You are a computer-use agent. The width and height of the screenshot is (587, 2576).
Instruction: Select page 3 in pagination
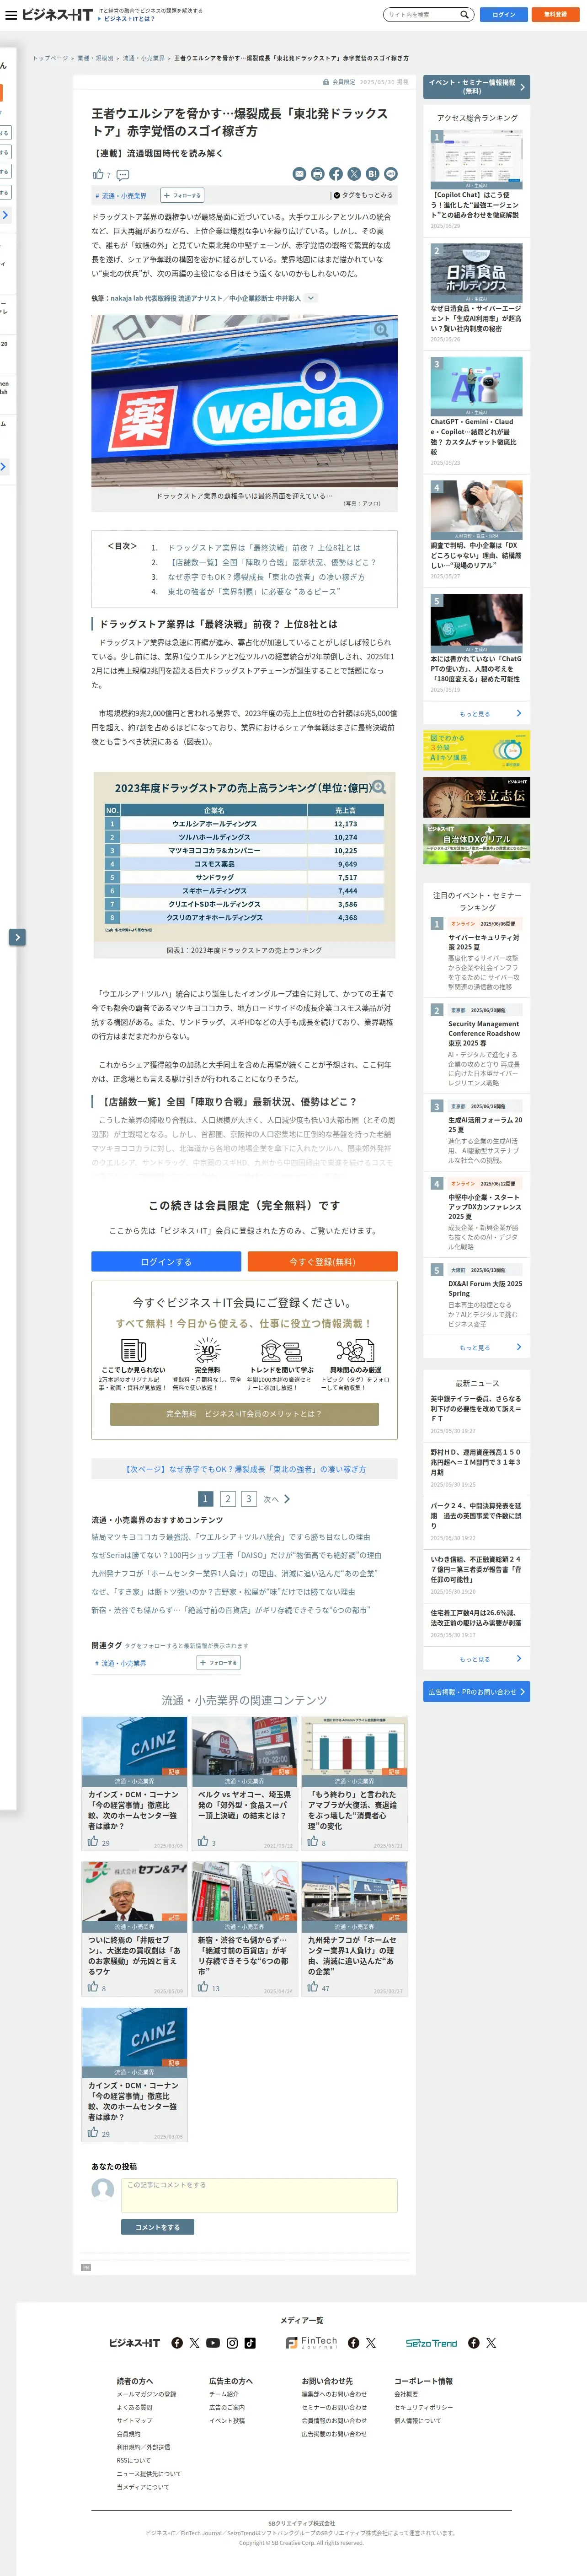pos(249,1499)
